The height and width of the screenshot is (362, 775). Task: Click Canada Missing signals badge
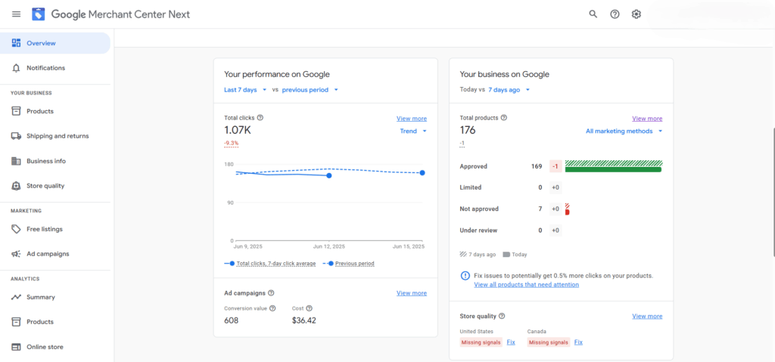[549, 342]
